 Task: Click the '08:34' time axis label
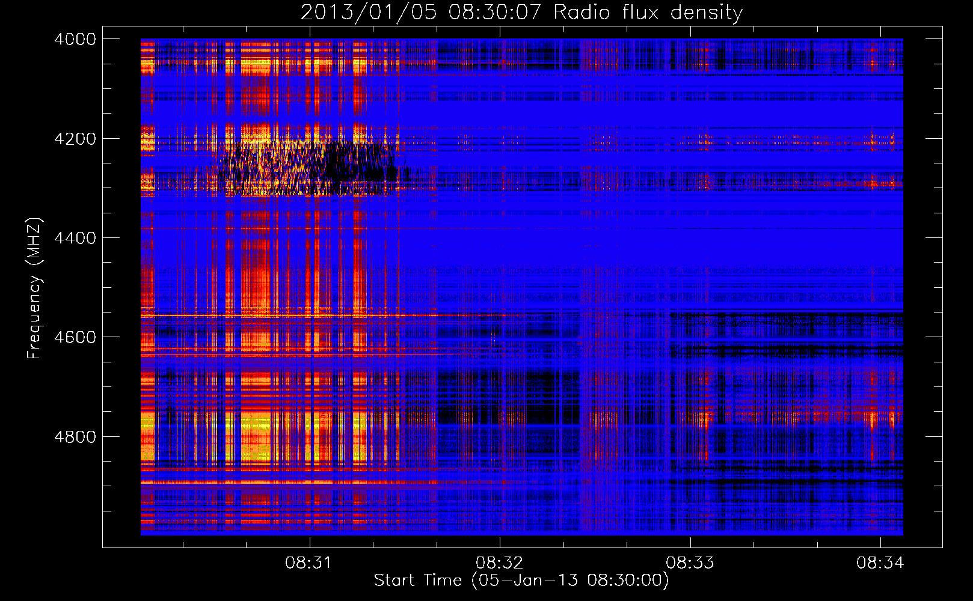tap(880, 563)
